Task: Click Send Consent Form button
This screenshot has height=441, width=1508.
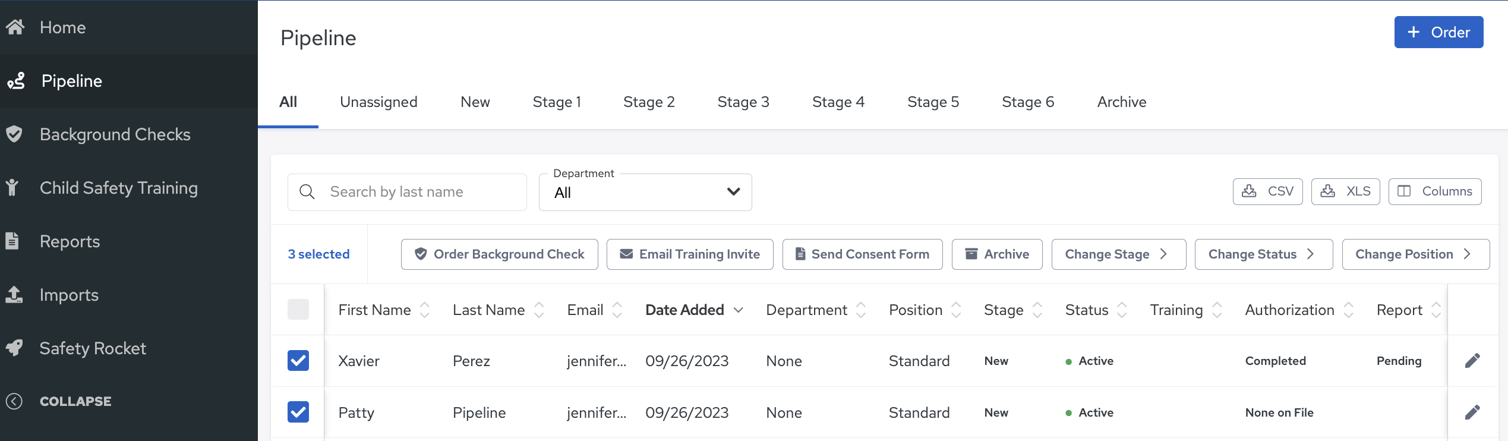Action: 863,254
